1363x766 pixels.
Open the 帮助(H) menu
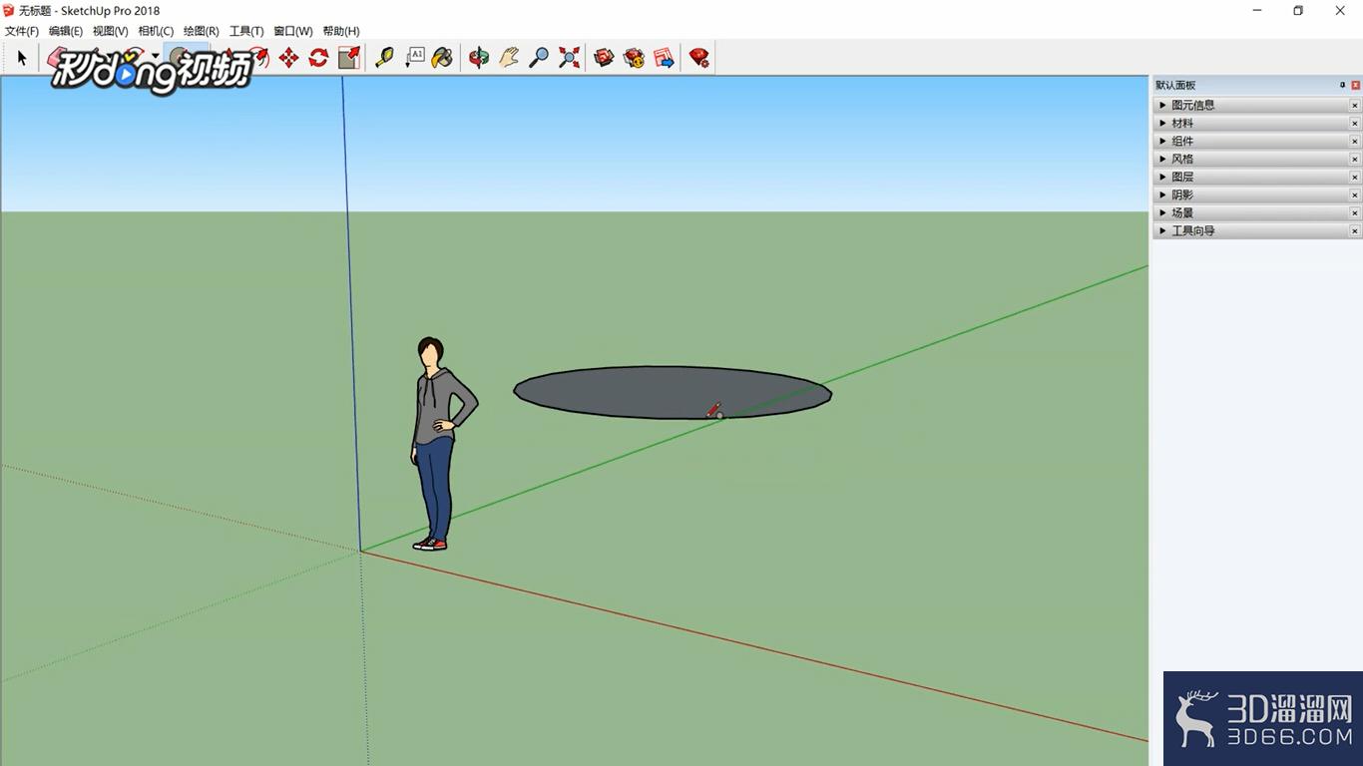[341, 31]
